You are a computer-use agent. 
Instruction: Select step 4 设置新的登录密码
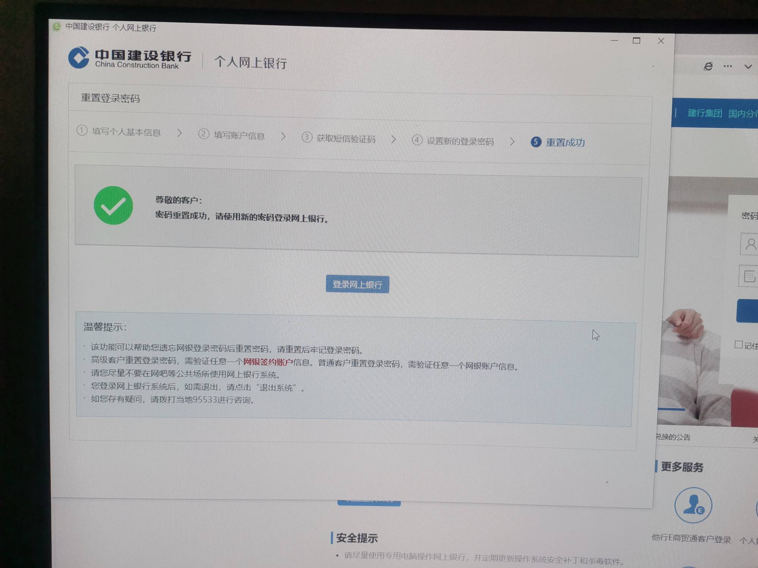[453, 141]
